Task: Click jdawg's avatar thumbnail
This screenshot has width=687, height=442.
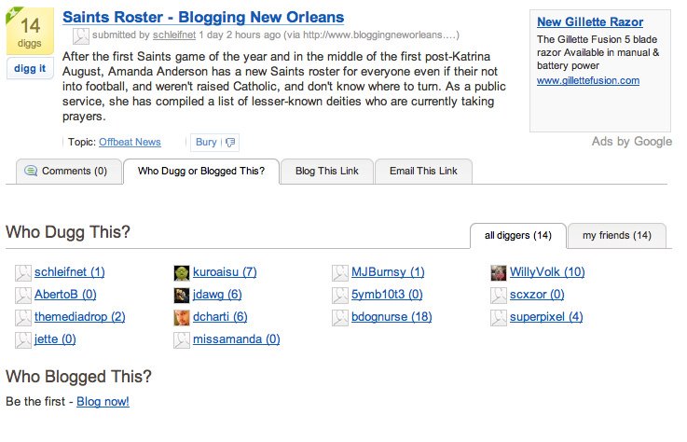Action: coord(182,296)
